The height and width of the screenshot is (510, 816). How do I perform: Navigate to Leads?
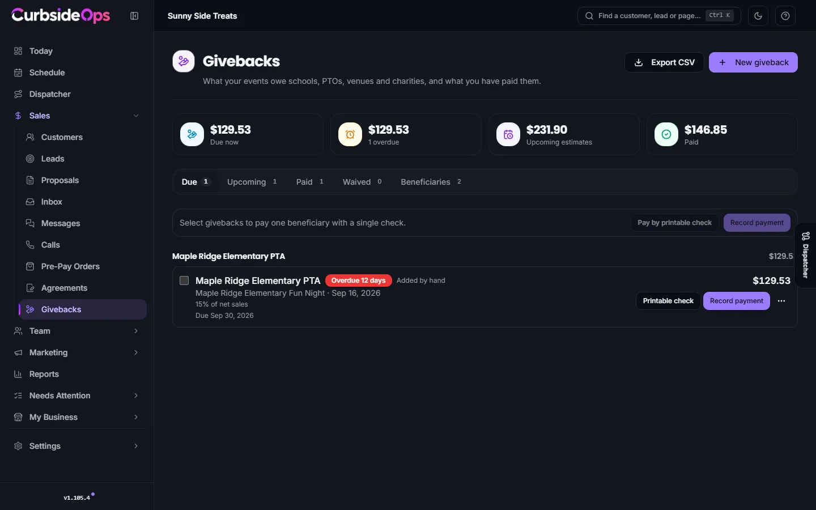coord(83,159)
